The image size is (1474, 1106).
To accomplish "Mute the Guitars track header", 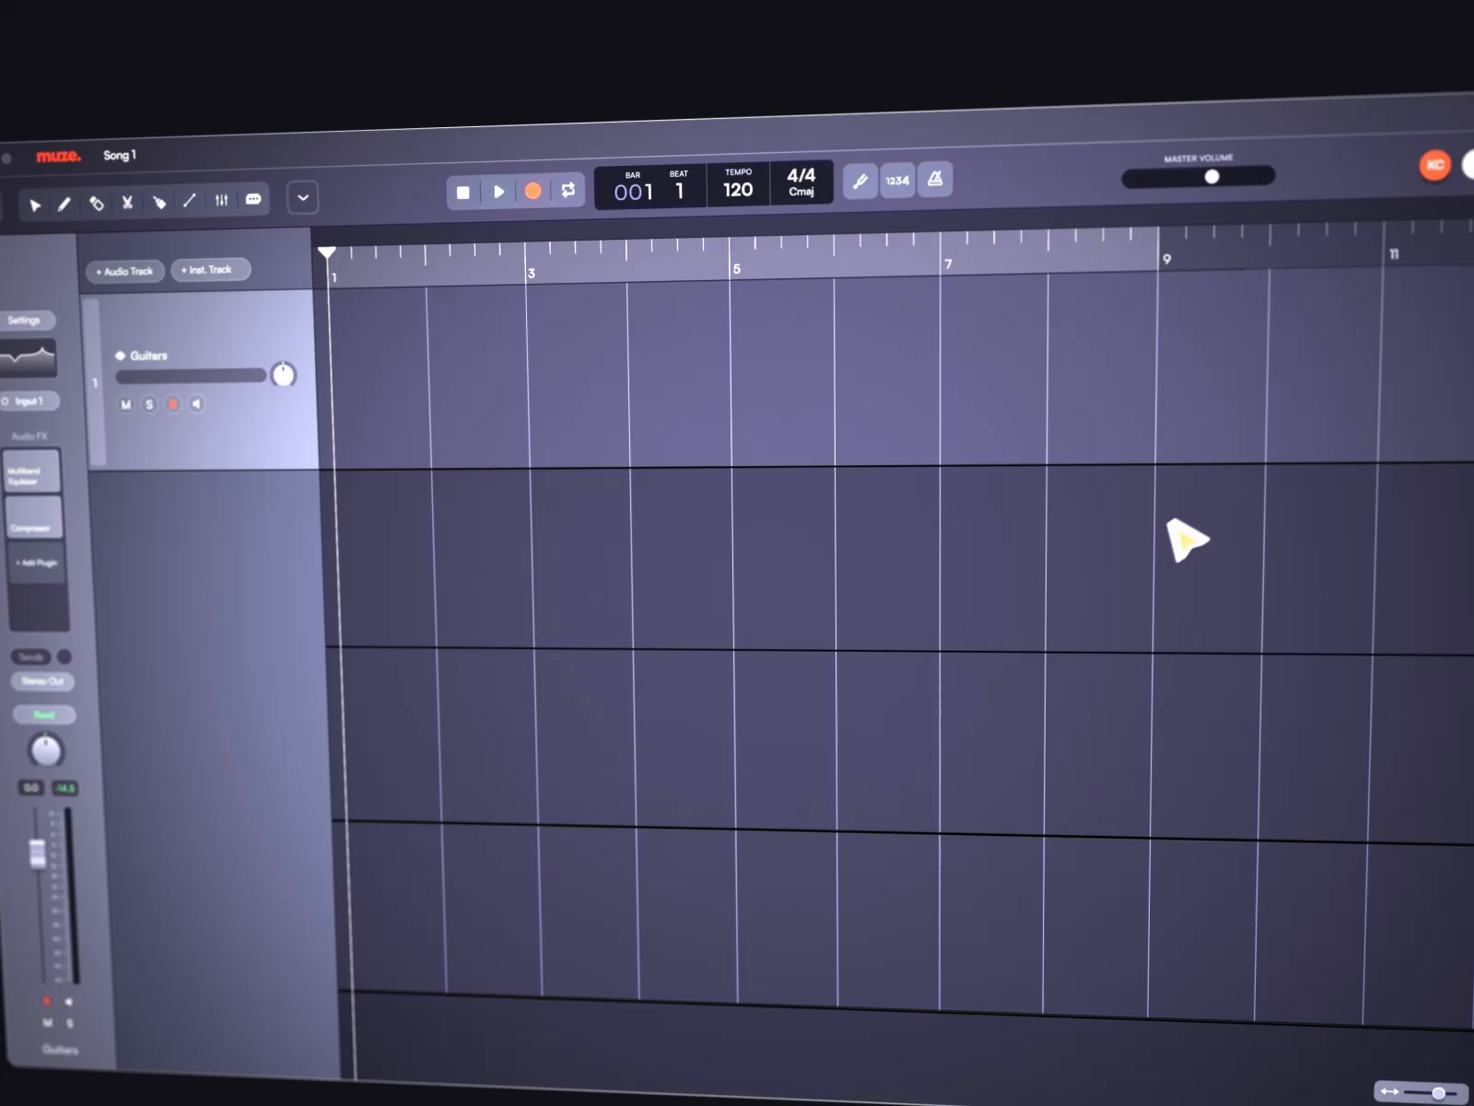I will click(126, 405).
